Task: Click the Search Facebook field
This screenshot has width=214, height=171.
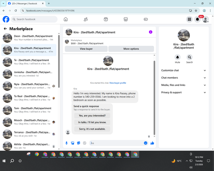Action: coord(34,19)
